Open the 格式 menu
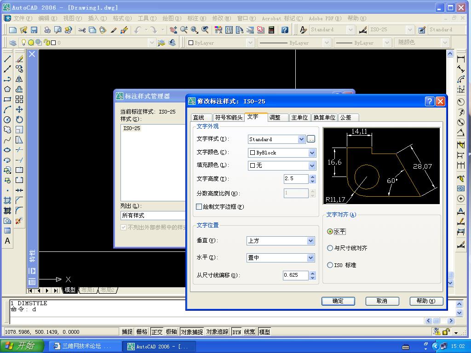Screen dimensions: 471x353 [x=122, y=18]
